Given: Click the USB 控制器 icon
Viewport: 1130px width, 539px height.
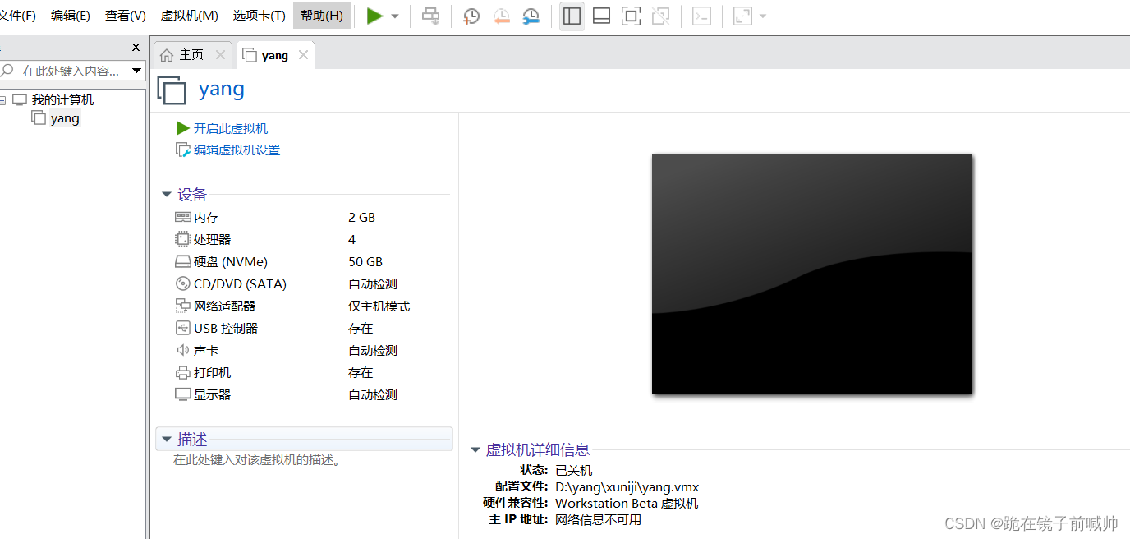Looking at the screenshot, I should tap(183, 328).
